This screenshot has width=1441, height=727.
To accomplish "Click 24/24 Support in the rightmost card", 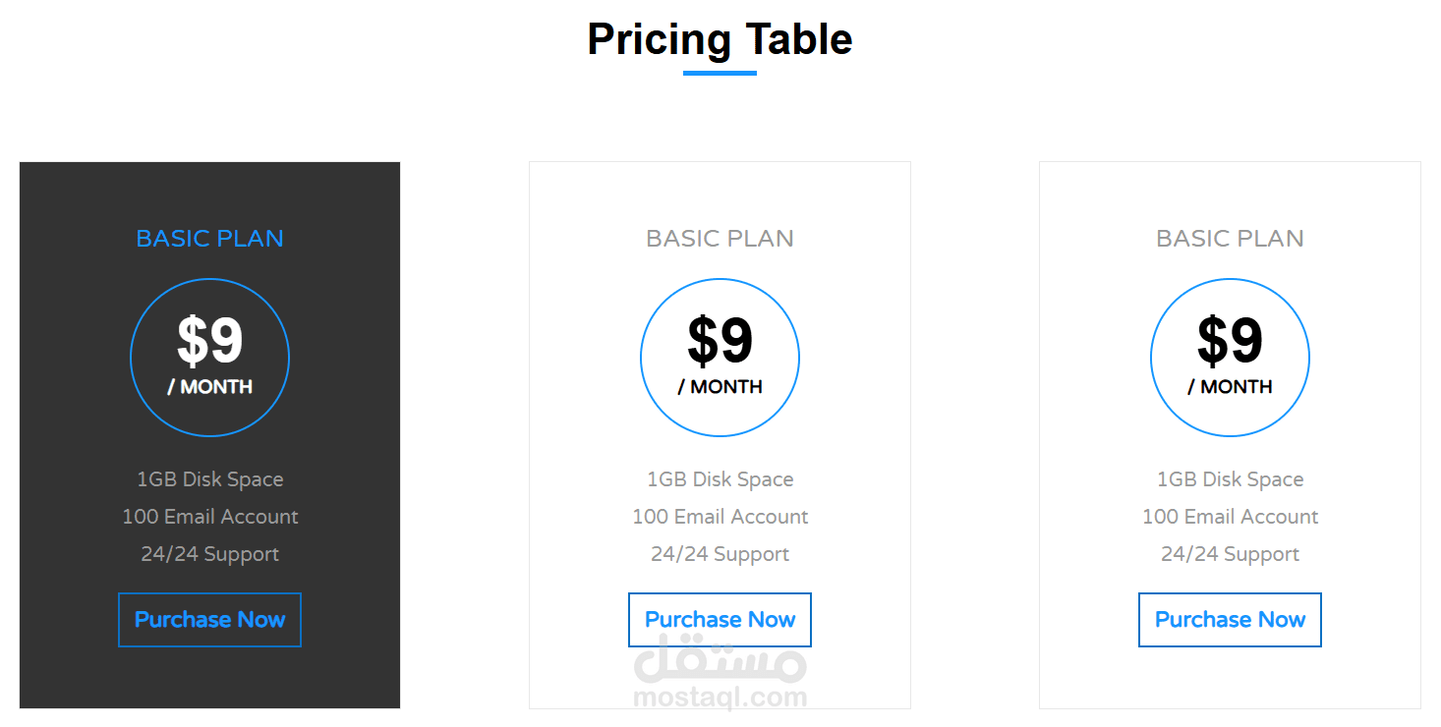I will pyautogui.click(x=1230, y=554).
